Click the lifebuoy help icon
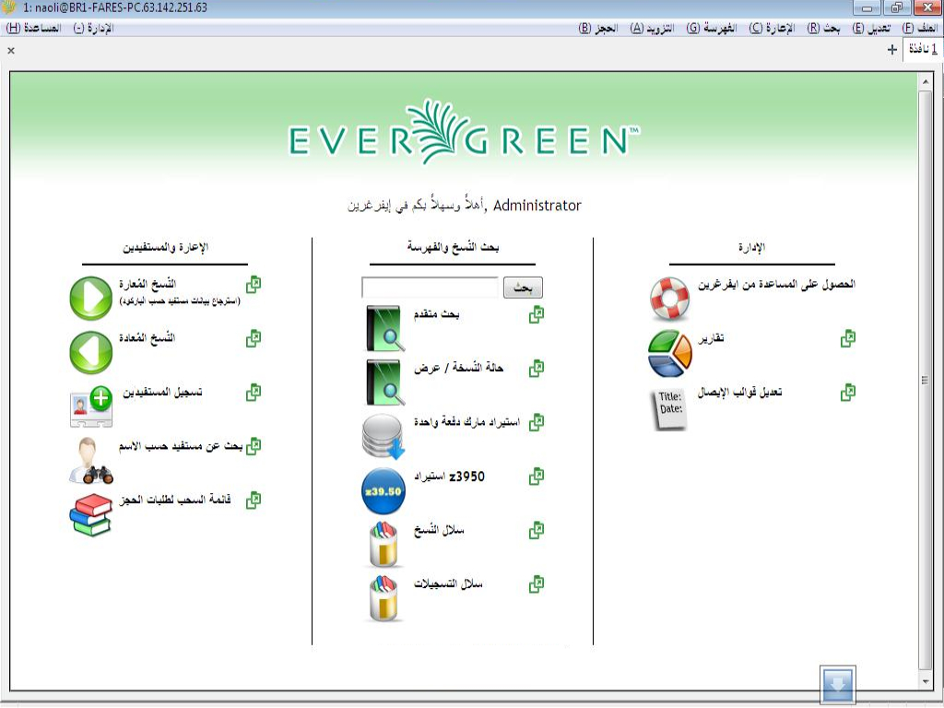Image resolution: width=944 pixels, height=708 pixels. coord(669,299)
